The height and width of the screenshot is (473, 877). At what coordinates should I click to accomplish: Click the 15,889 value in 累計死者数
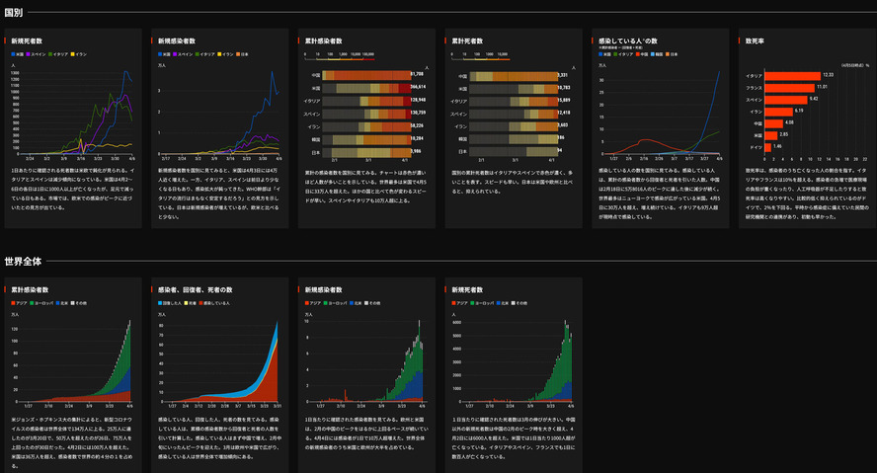[x=564, y=100]
